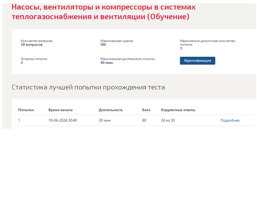Viewport: 257px width, 204px height.
Task: Open the Подробнее link for attempt 1
Action: [230, 121]
